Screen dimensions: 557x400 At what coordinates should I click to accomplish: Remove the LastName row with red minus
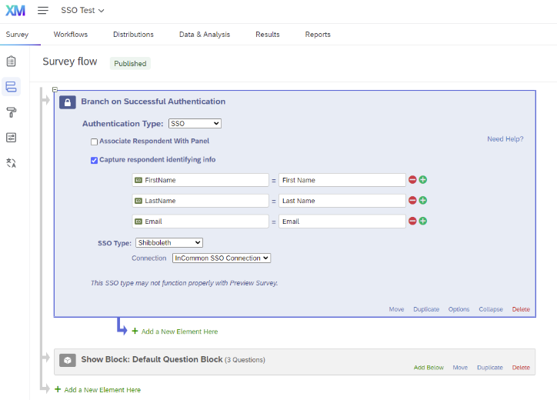(x=412, y=200)
